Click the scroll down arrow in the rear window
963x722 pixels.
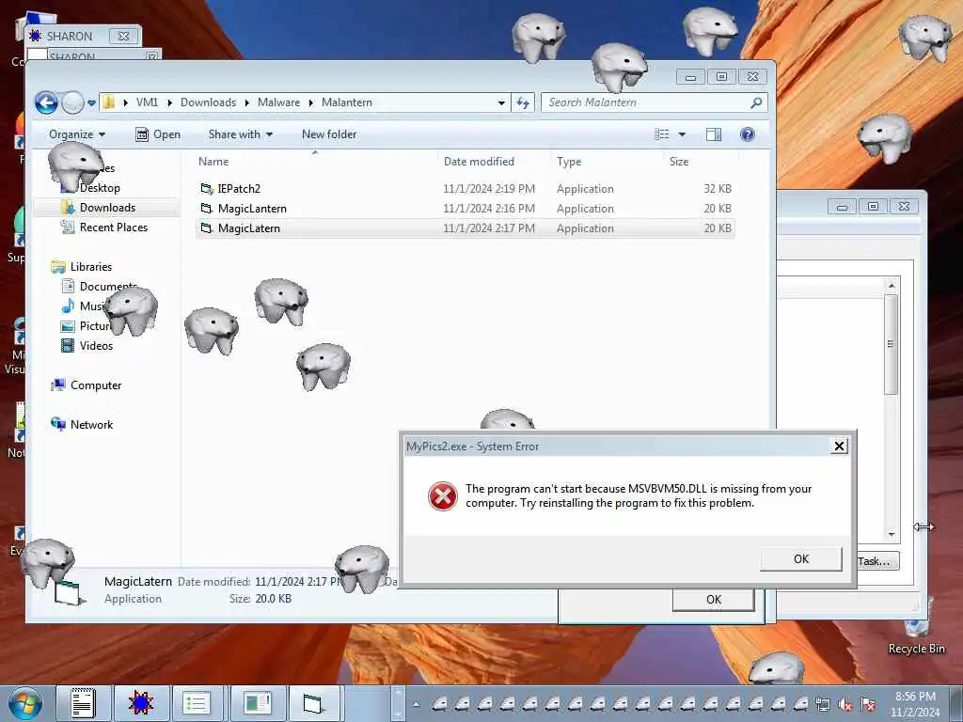pyautogui.click(x=892, y=535)
